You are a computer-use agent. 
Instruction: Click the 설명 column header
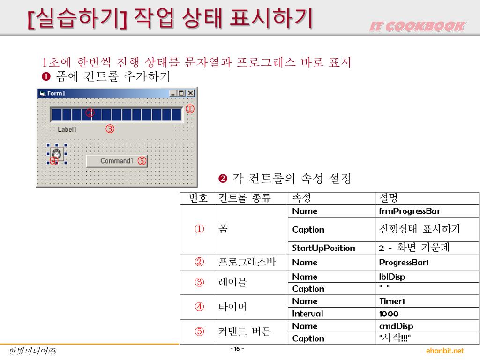click(x=427, y=198)
